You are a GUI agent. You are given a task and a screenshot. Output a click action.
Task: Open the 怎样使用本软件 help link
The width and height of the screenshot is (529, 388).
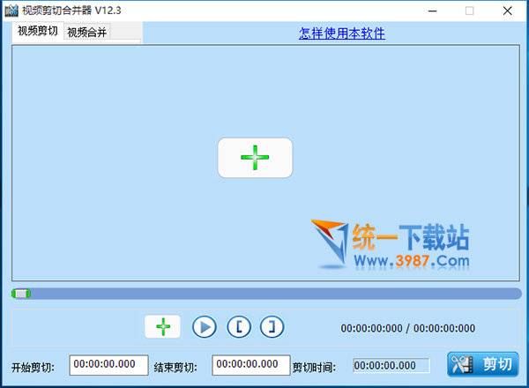342,34
